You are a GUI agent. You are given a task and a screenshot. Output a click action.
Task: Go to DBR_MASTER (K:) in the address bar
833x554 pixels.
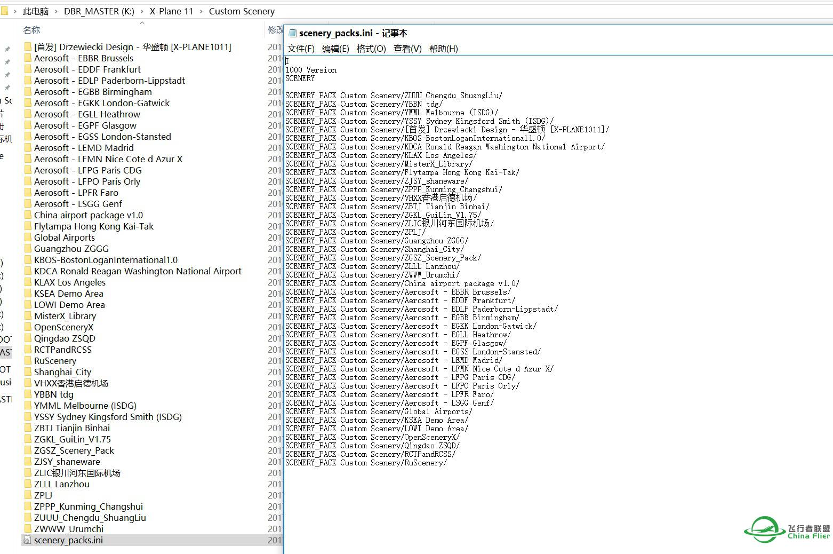[99, 11]
